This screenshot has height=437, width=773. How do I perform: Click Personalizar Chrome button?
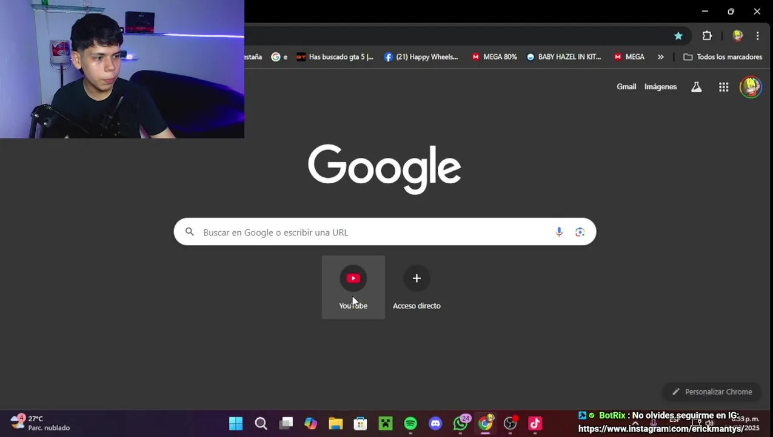pos(712,391)
